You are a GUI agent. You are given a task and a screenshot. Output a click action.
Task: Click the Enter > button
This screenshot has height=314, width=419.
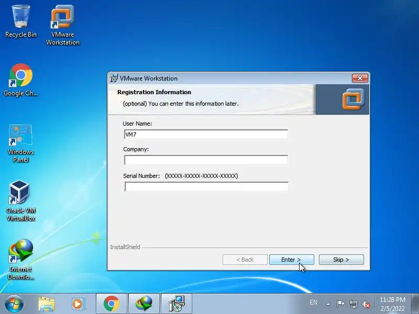292,260
